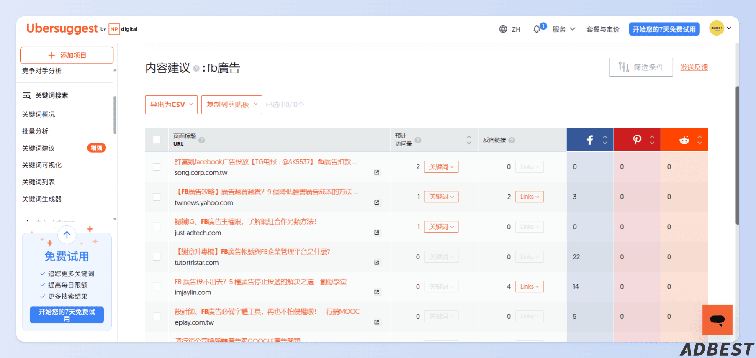The width and height of the screenshot is (756, 358).
Task: Sort by the Pinterest shares column
Action: (x=652, y=140)
